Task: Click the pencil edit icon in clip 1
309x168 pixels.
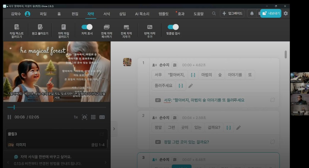Action: coord(191,86)
